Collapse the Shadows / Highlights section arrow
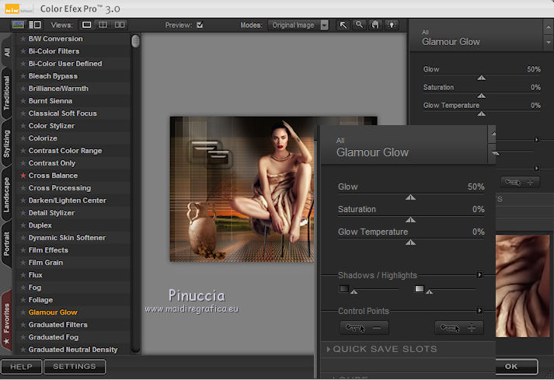The width and height of the screenshot is (554, 380). tap(480, 275)
